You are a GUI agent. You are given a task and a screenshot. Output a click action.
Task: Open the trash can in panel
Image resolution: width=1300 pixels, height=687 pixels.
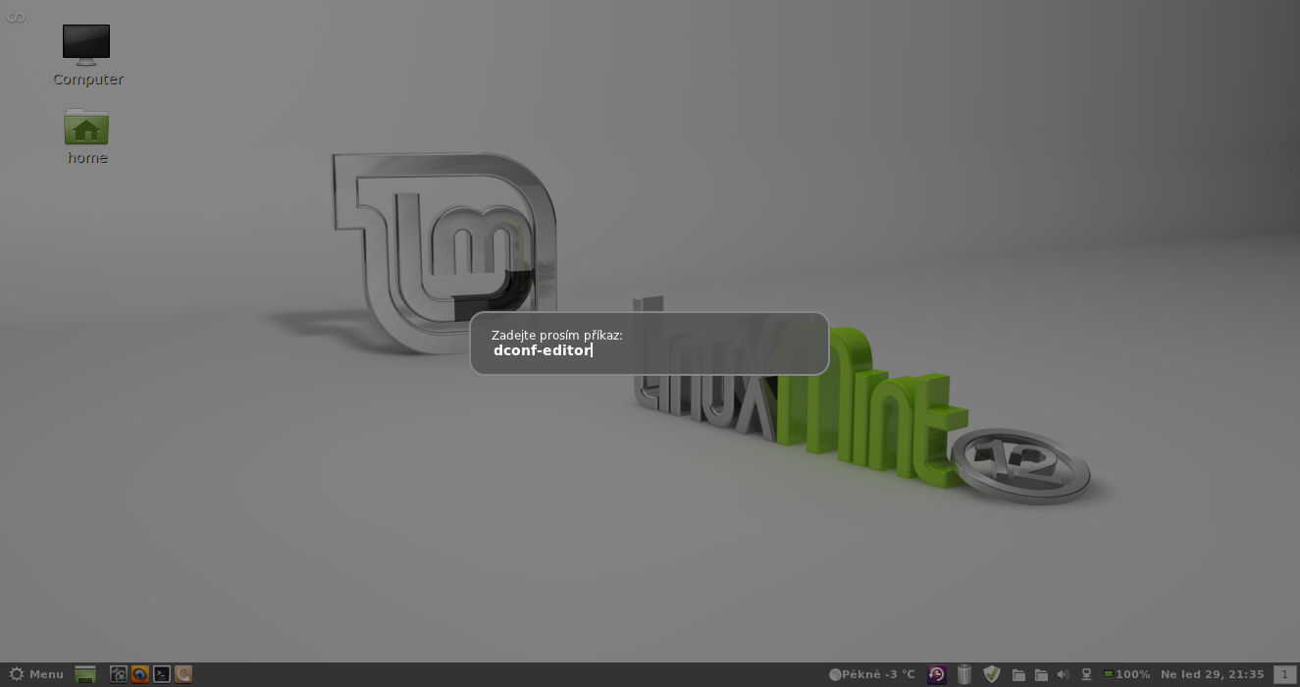(x=964, y=674)
